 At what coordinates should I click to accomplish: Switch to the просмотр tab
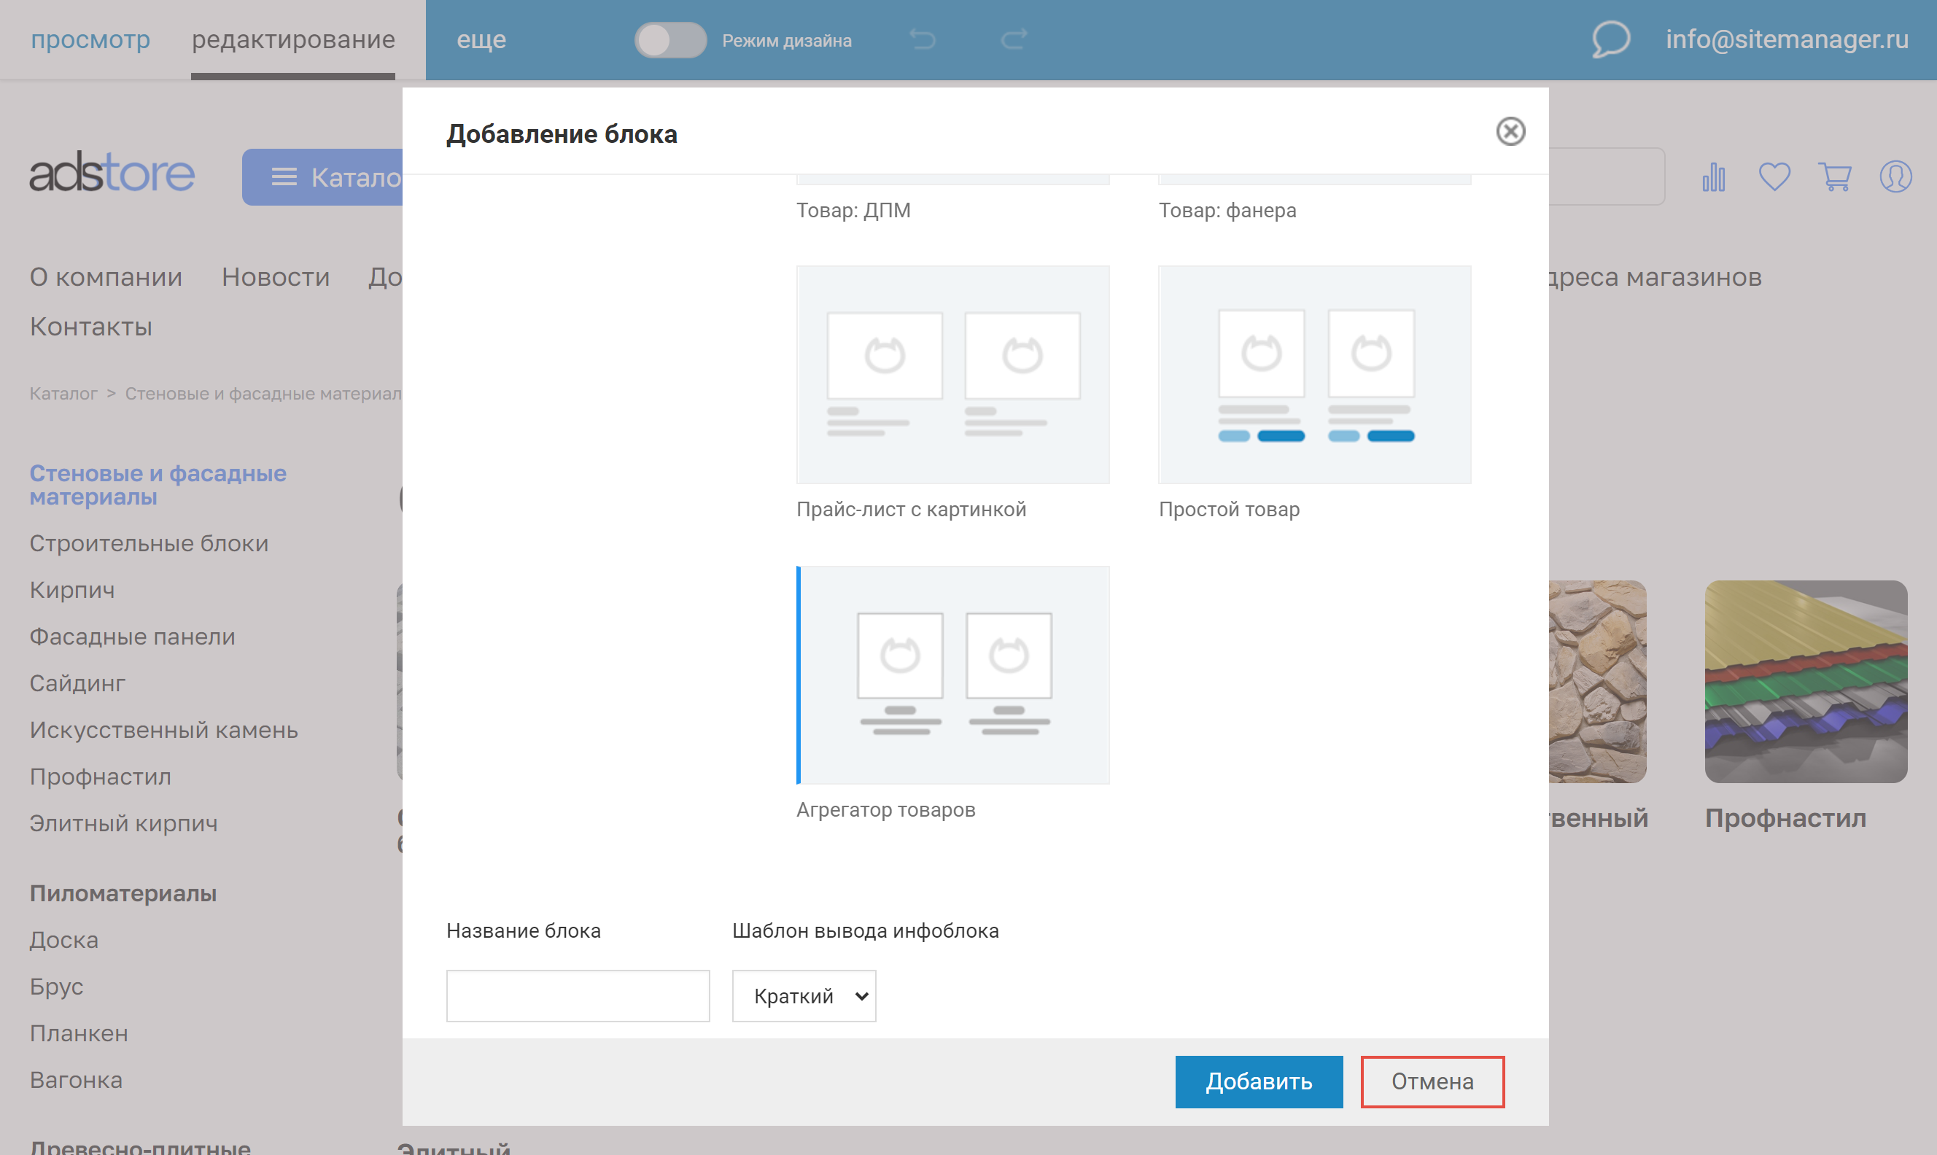point(90,39)
